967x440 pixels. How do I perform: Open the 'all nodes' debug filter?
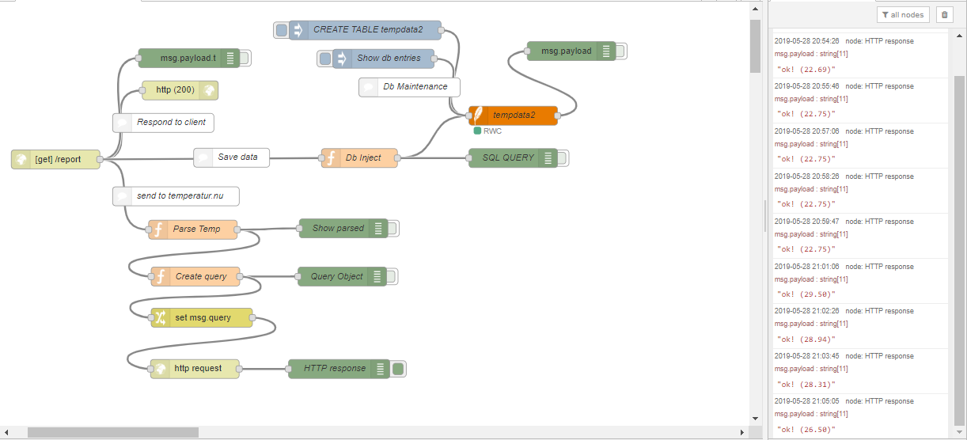coord(903,14)
